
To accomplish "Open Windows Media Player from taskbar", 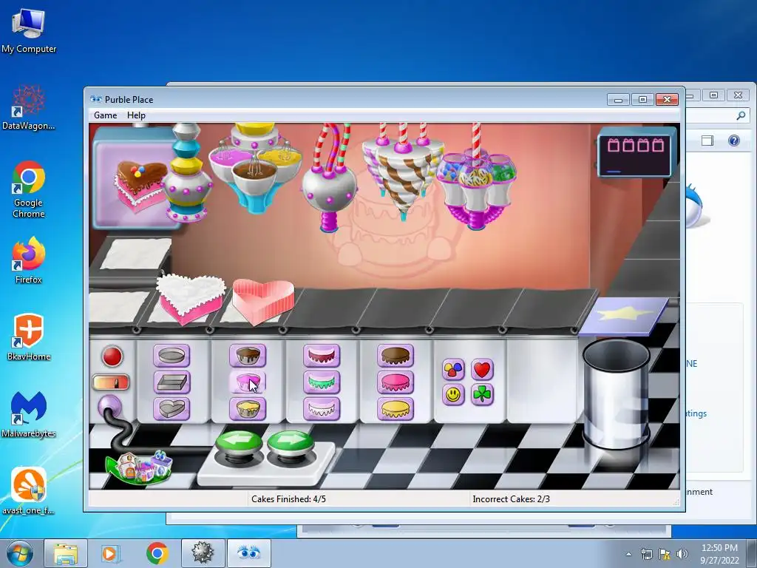I will tap(109, 553).
